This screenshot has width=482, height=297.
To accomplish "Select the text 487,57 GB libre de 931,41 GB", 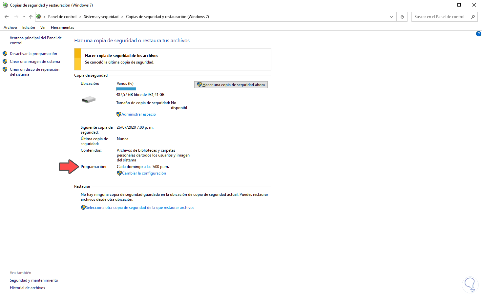I will tap(140, 95).
